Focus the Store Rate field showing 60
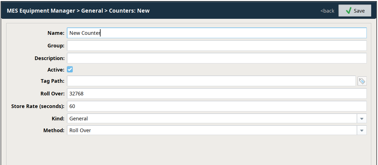 click(217, 106)
